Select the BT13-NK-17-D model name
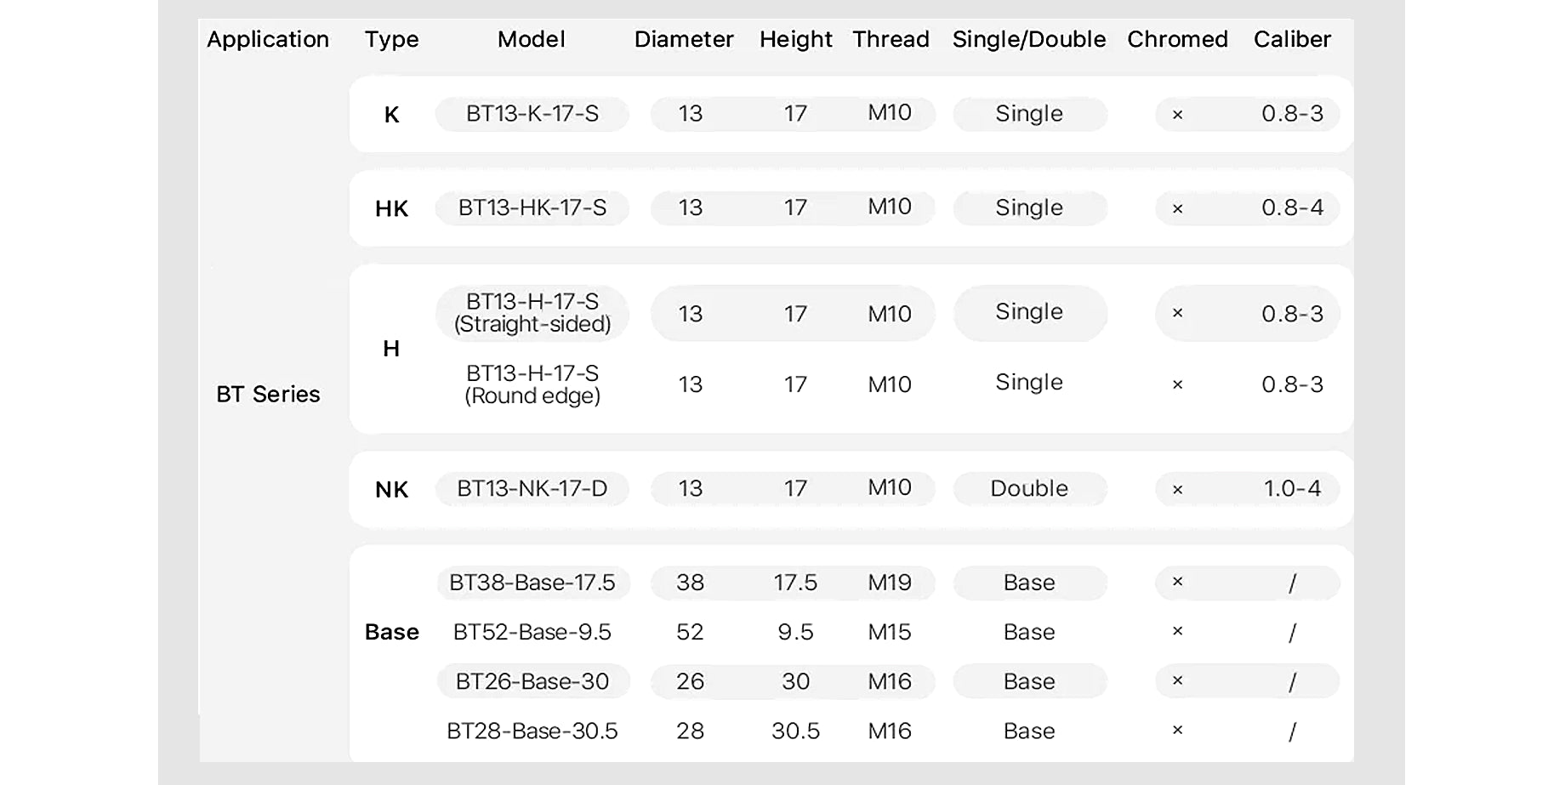 click(532, 489)
